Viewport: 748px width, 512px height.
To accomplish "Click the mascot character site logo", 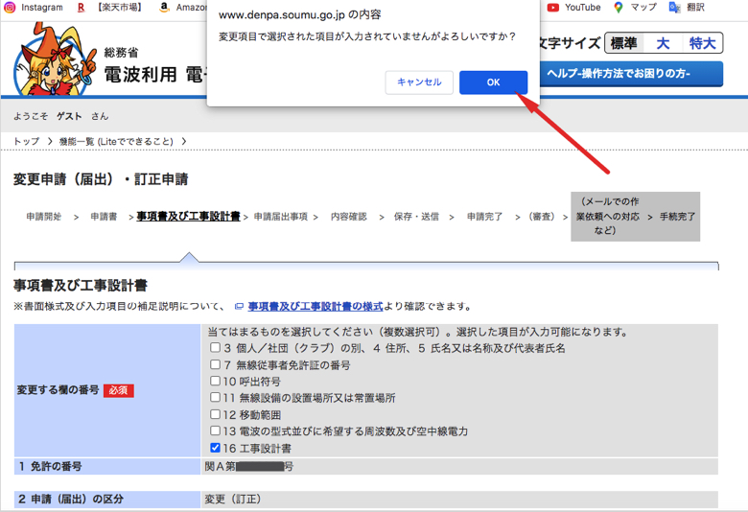I will tap(55, 59).
